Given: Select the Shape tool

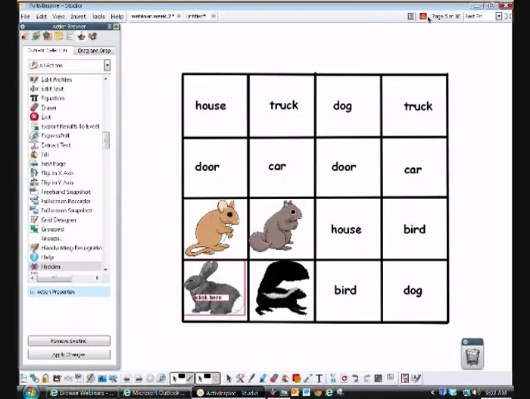Looking at the screenshot, I should 297,379.
